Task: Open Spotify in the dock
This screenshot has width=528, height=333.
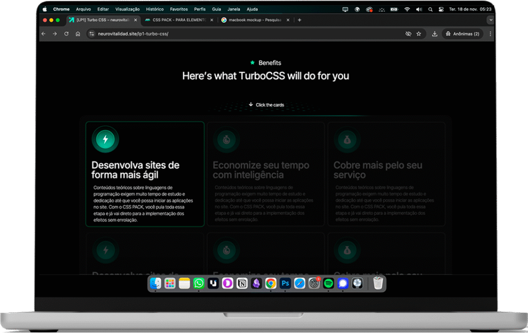Action: (328, 283)
